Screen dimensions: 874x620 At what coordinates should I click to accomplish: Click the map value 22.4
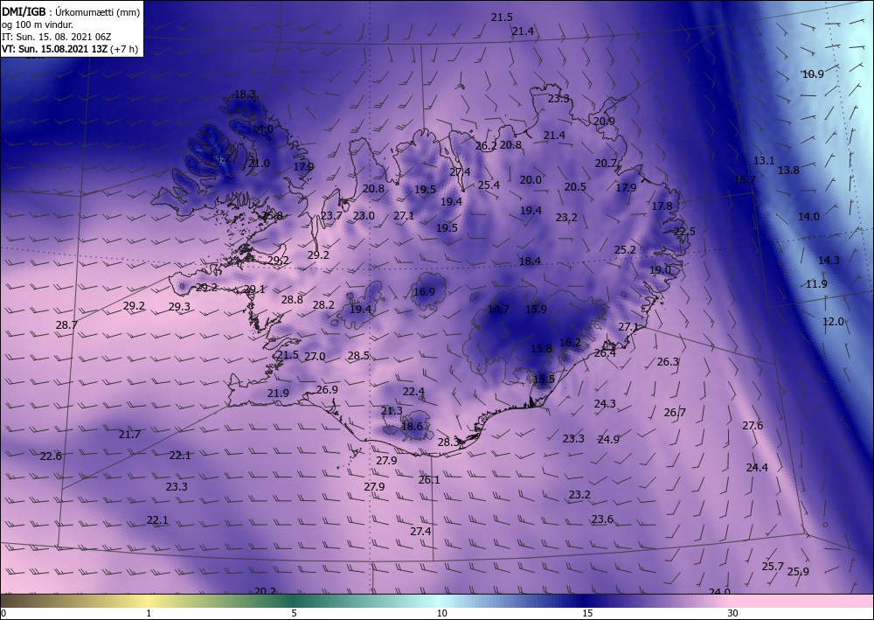point(413,392)
